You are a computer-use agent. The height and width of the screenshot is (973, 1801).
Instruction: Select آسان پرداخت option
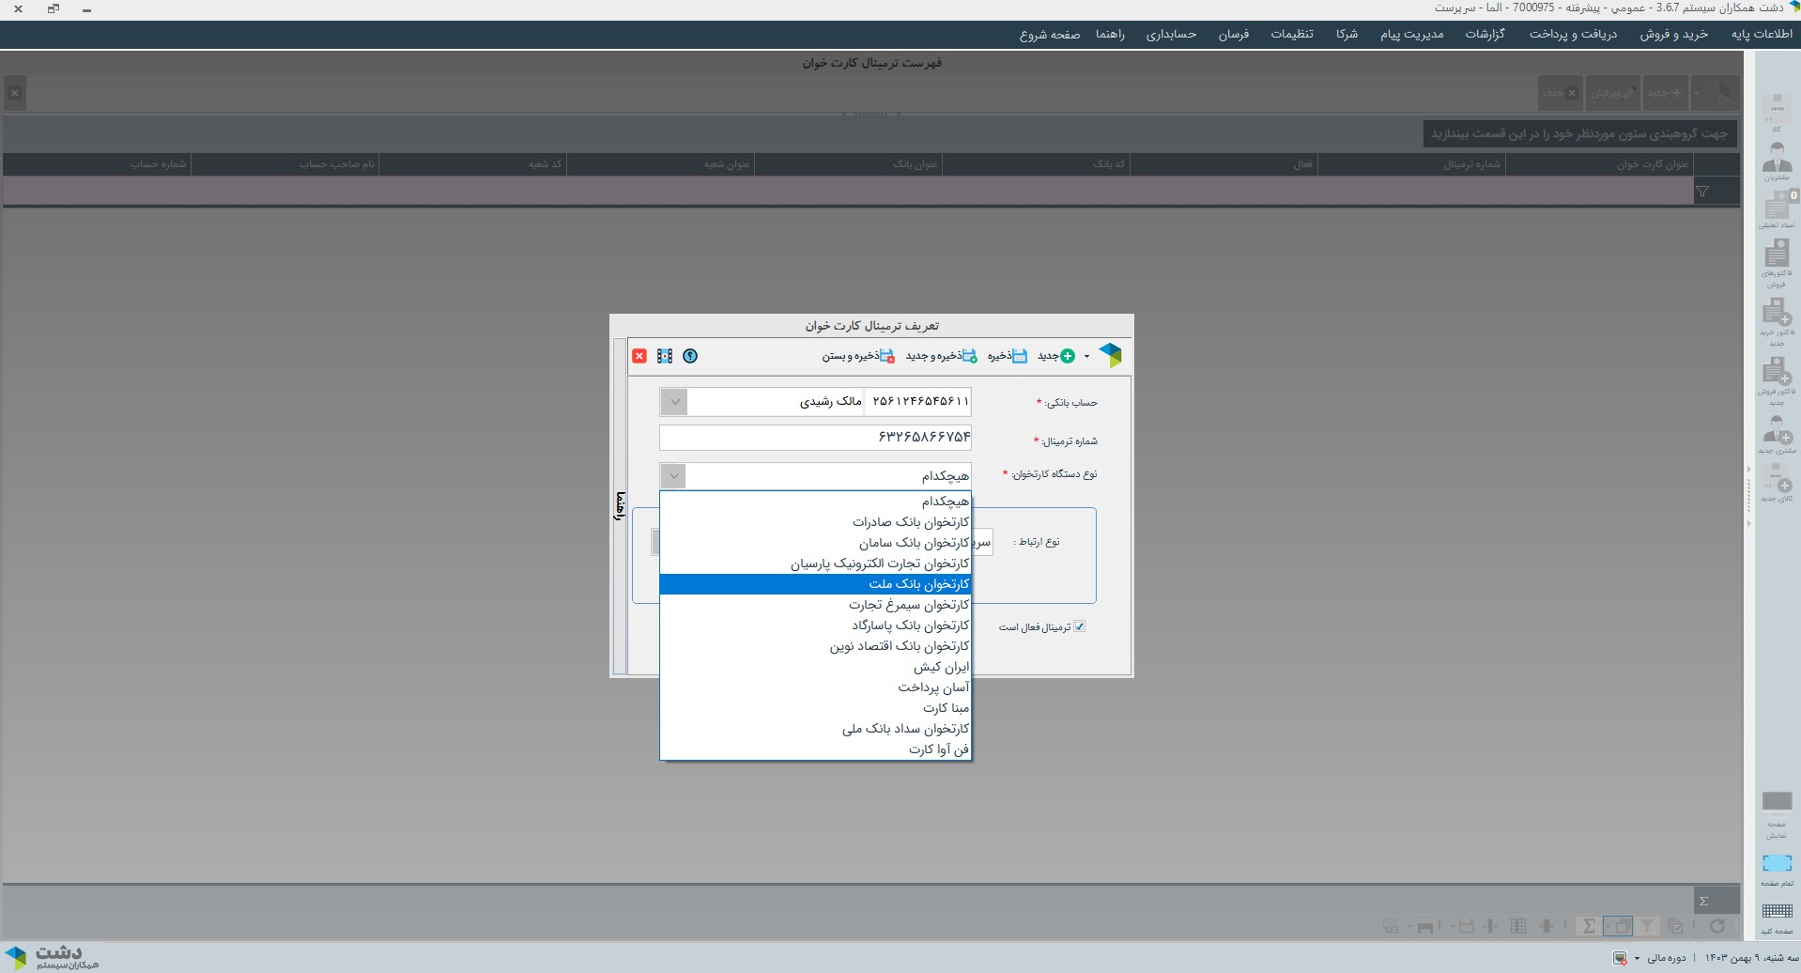click(x=815, y=687)
